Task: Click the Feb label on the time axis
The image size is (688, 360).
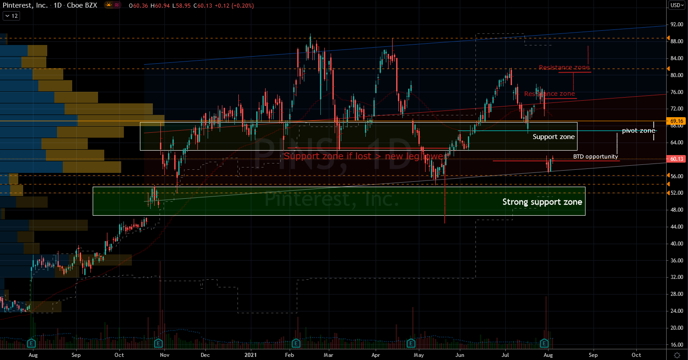Action: (x=290, y=355)
